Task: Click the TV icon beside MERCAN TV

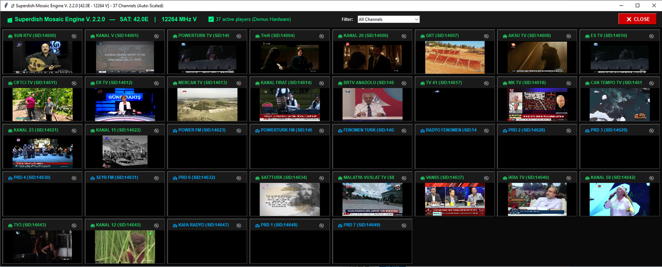Action: tap(175, 83)
